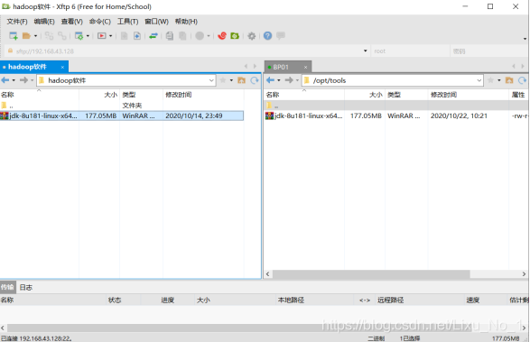Click the New Session toolbar icon
Viewport: 530px width, 342px height.
tap(14, 35)
